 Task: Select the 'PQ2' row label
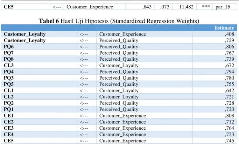pyautogui.click(x=9, y=103)
